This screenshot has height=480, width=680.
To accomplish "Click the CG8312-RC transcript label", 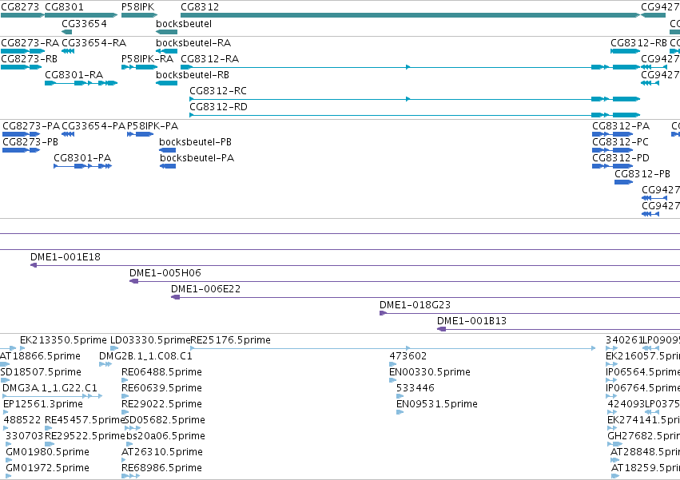I will coord(218,91).
